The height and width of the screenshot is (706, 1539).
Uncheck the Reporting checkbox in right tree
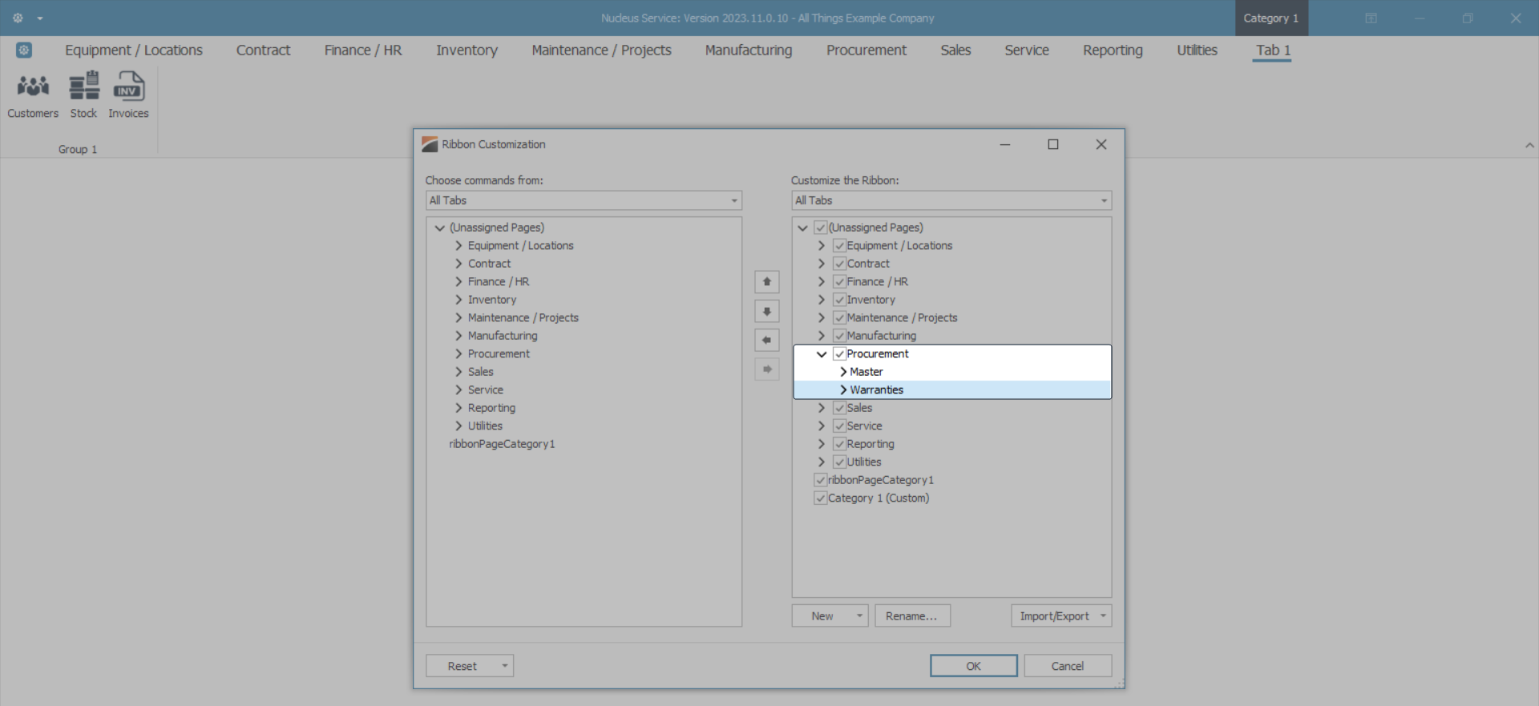point(839,444)
